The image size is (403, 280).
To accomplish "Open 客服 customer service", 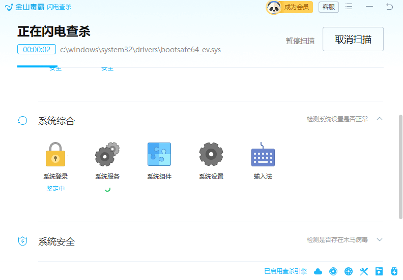I will pyautogui.click(x=328, y=7).
